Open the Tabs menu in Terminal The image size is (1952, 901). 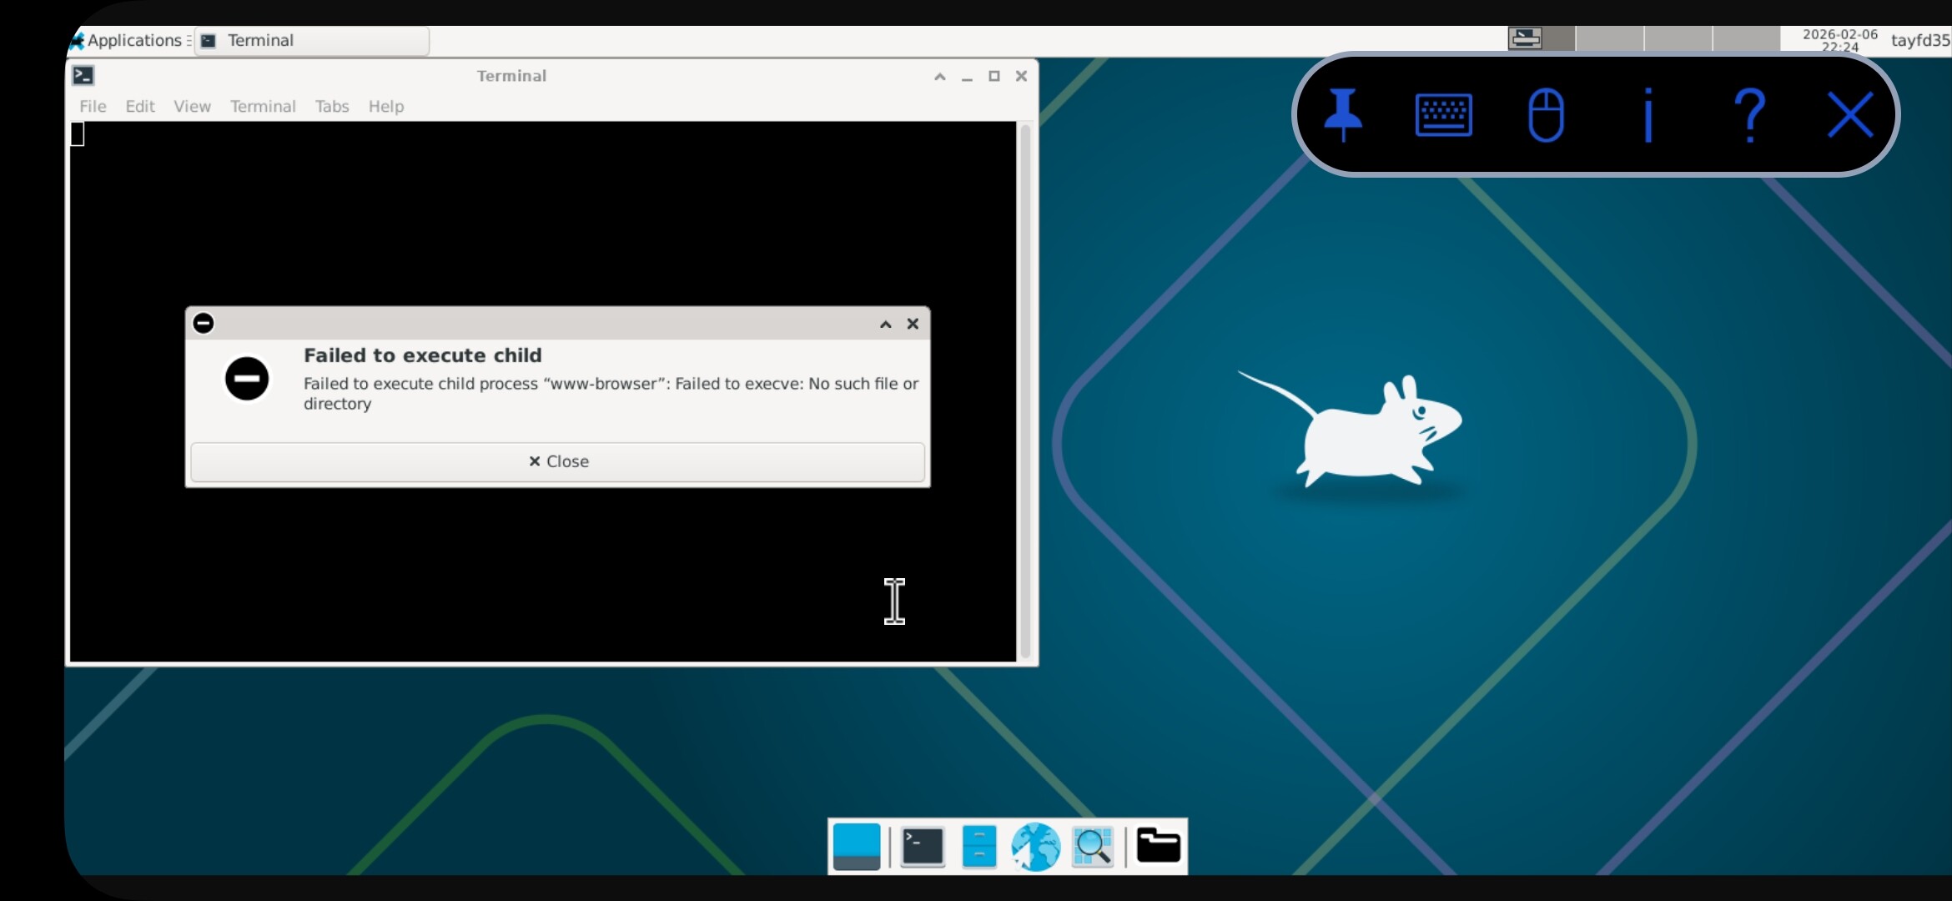click(x=331, y=106)
